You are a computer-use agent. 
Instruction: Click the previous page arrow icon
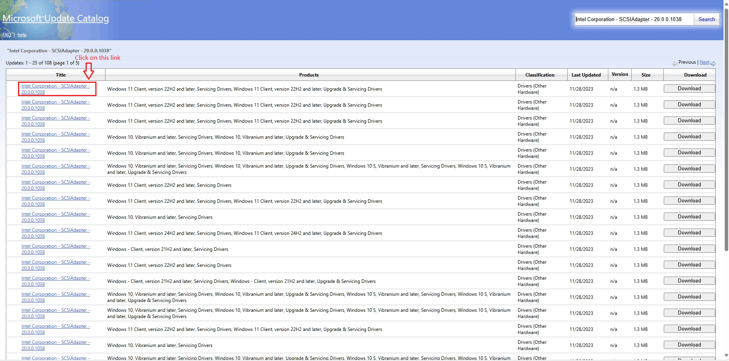(675, 64)
